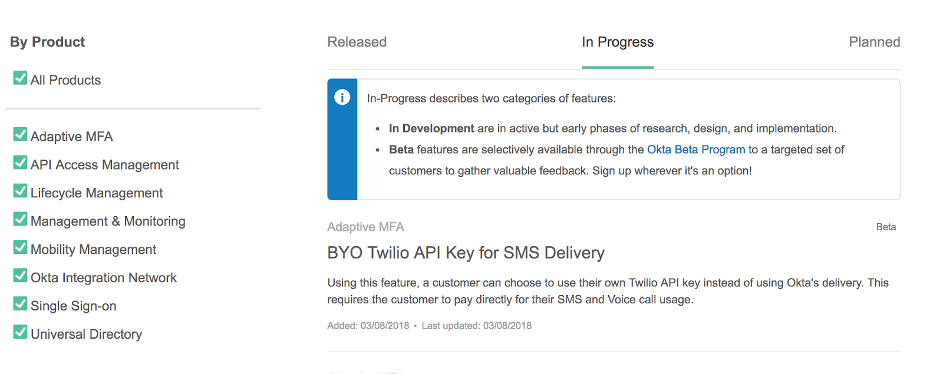
Task: Click the blue info icon
Action: pyautogui.click(x=342, y=97)
